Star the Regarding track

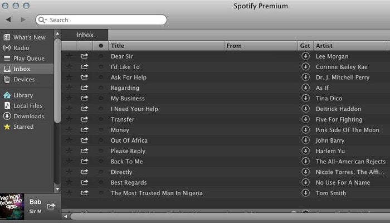coord(69,88)
